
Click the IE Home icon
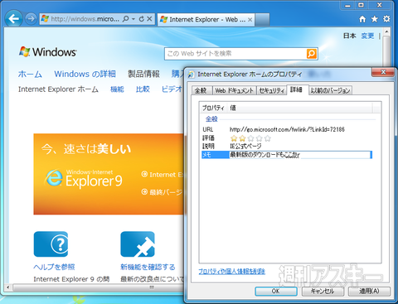(x=362, y=19)
